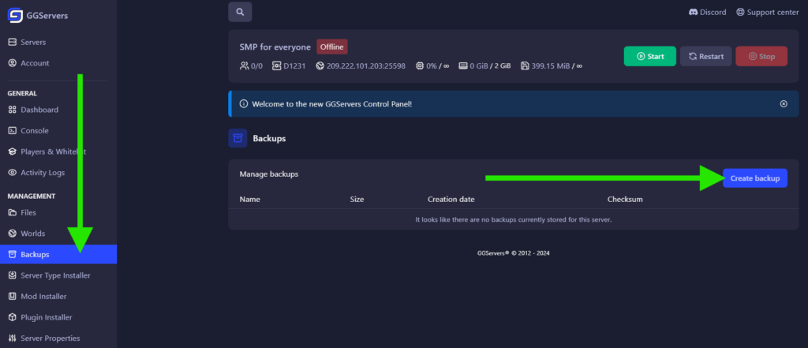Open the Mod Installer

pyautogui.click(x=43, y=297)
